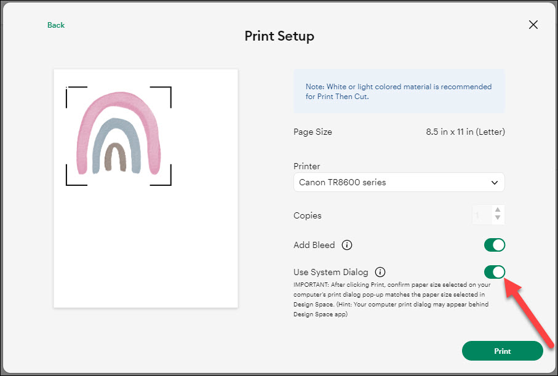Click the 8.5 in x 11 in page size value
Screen dimensions: 558x376
(x=465, y=132)
